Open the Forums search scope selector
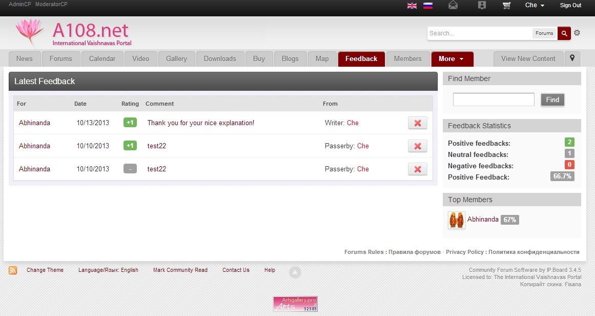The height and width of the screenshot is (316, 595). click(544, 33)
